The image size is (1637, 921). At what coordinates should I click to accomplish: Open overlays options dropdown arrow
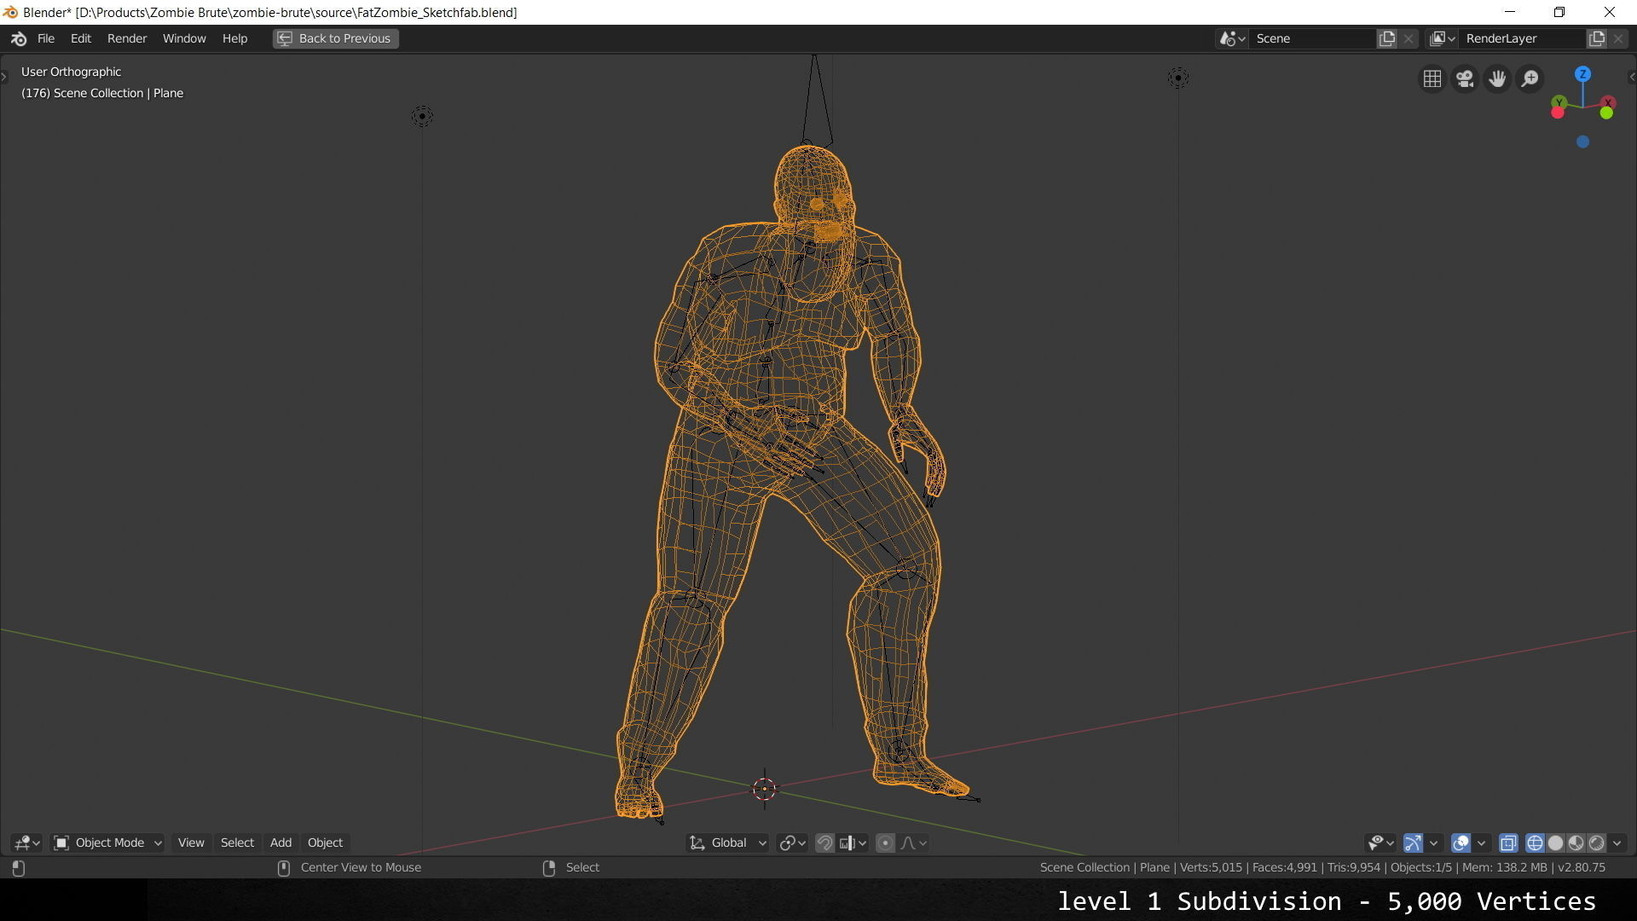coord(1481,843)
